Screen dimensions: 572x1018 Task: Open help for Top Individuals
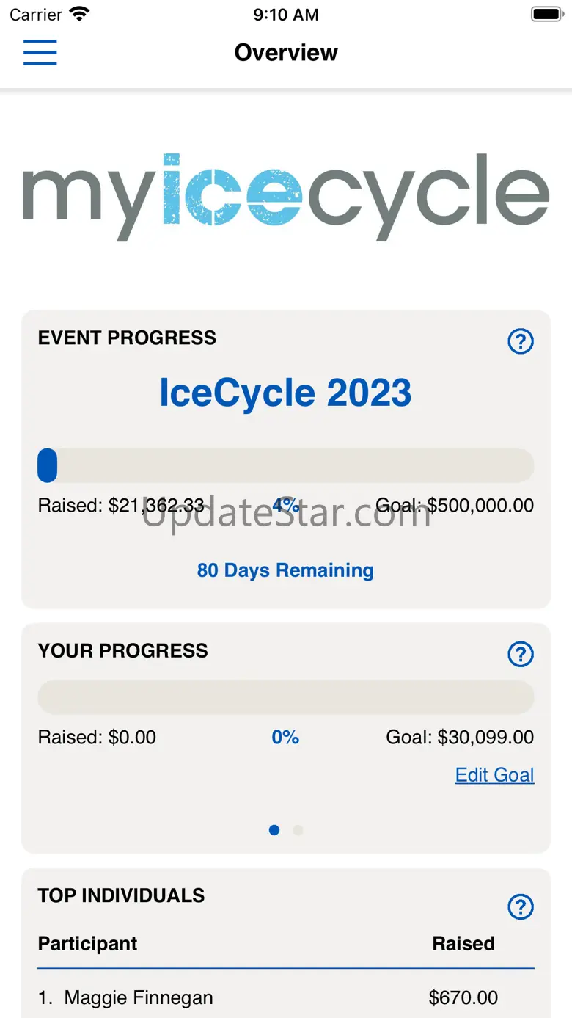click(521, 907)
